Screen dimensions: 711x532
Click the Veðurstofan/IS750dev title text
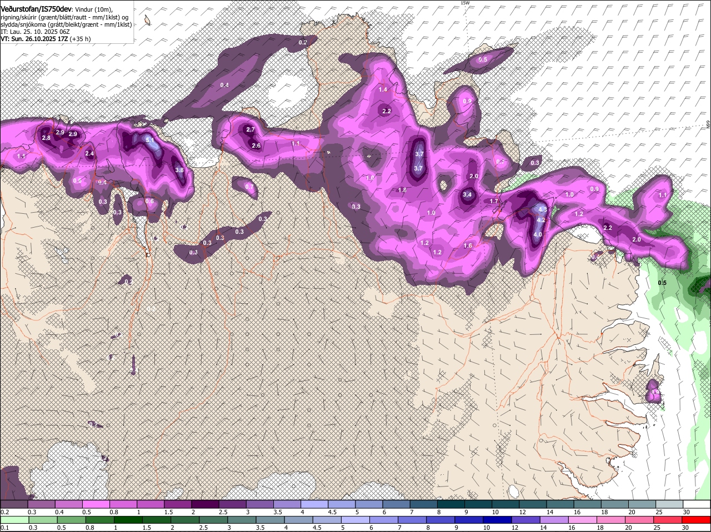point(36,9)
